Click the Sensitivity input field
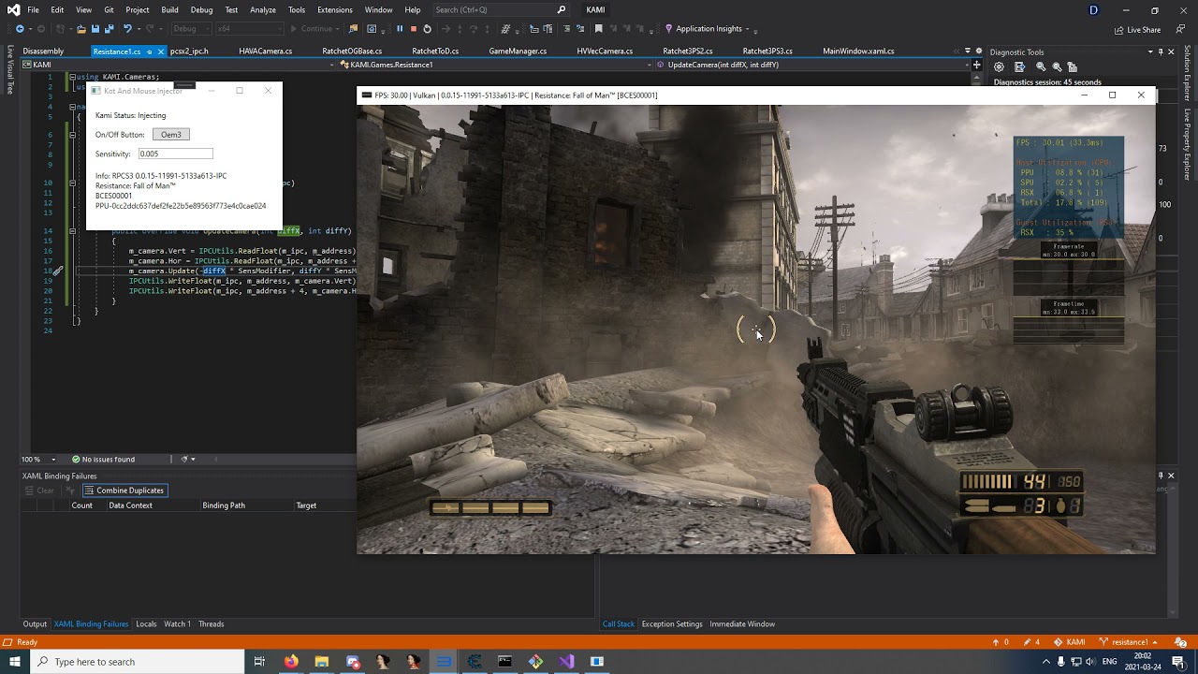This screenshot has width=1198, height=674. pyautogui.click(x=175, y=154)
